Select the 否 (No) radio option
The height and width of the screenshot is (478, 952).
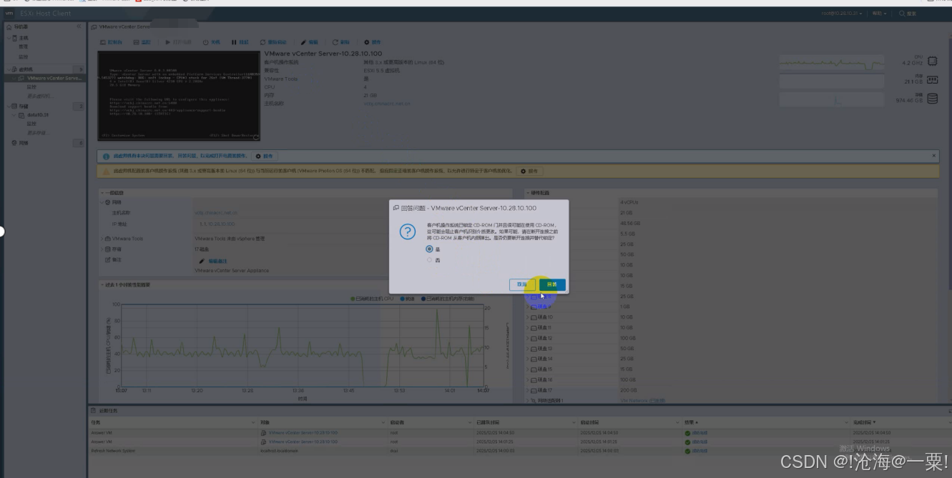(429, 260)
